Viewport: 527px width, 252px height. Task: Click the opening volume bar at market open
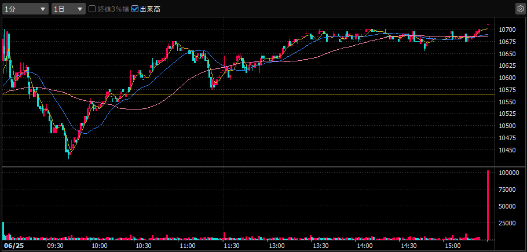pos(3,231)
